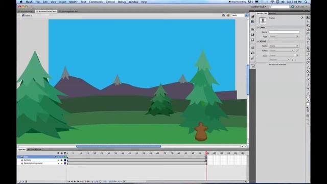This screenshot has width=327, height=184.
Task: Click the Edit Symbols icon in edit bar
Action: [x=228, y=15]
